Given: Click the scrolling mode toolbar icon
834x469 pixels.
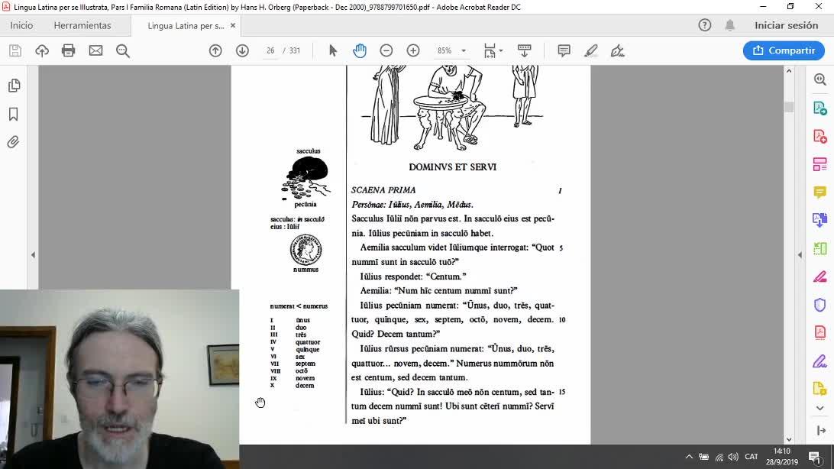Looking at the screenshot, I should 525,50.
